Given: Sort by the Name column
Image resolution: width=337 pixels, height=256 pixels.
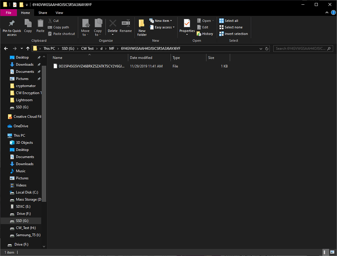Looking at the screenshot, I should pyautogui.click(x=57, y=58).
